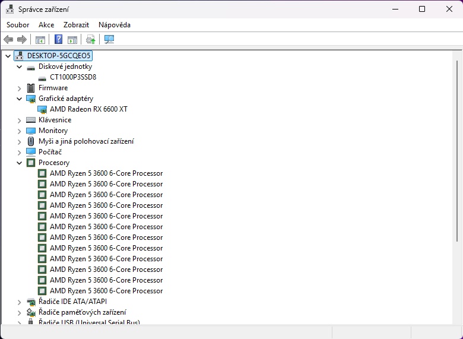Select the AMD Radeon RX 6600 XT device
The image size is (463, 339).
coord(88,109)
